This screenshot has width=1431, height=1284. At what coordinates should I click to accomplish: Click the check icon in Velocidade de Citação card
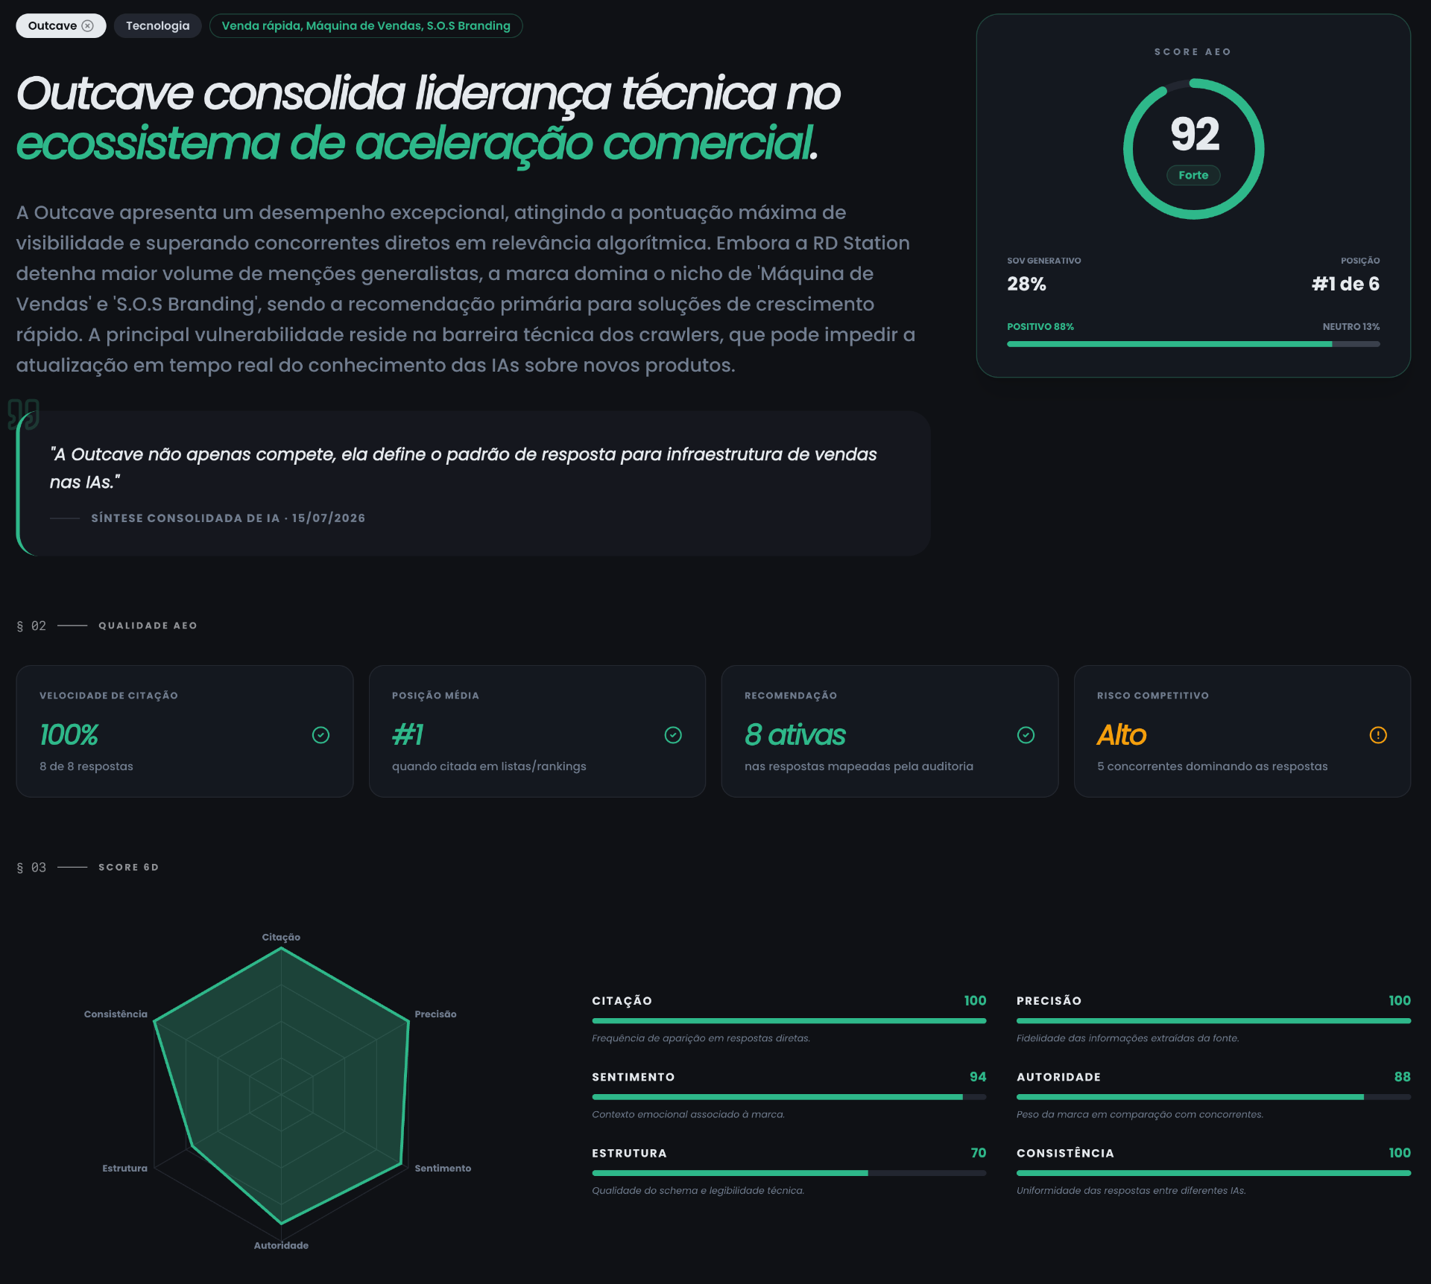[x=320, y=735]
